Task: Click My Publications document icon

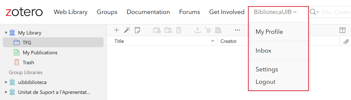Action: coord(17,52)
